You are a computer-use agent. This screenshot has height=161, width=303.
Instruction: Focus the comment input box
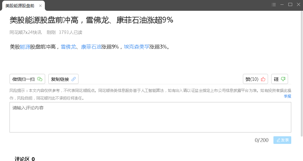point(150,117)
